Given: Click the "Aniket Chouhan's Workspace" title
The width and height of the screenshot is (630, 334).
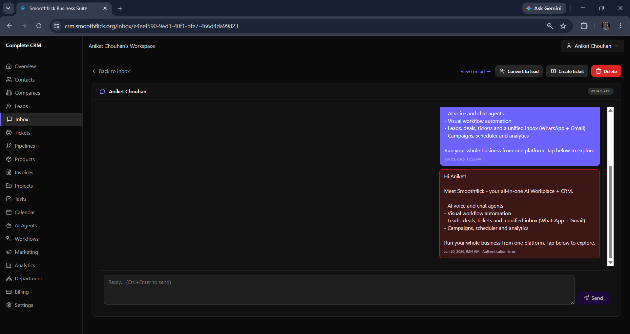Looking at the screenshot, I should point(122,46).
